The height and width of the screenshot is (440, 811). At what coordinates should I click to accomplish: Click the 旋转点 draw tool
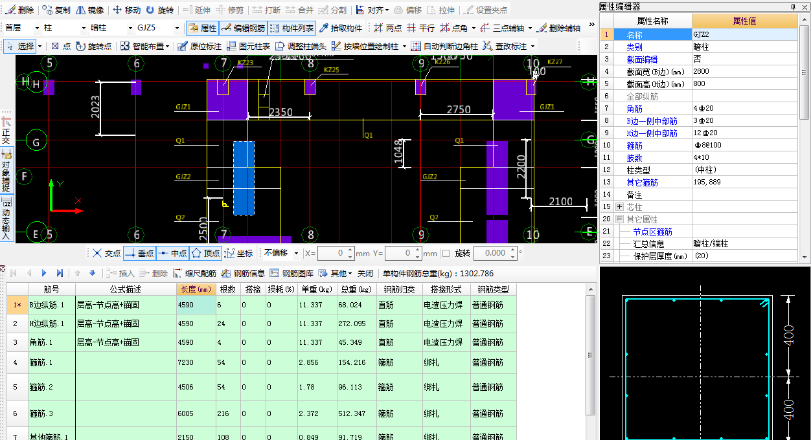click(93, 46)
